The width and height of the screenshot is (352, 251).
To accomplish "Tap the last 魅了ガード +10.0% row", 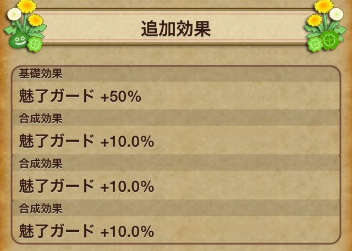I will 175,231.
